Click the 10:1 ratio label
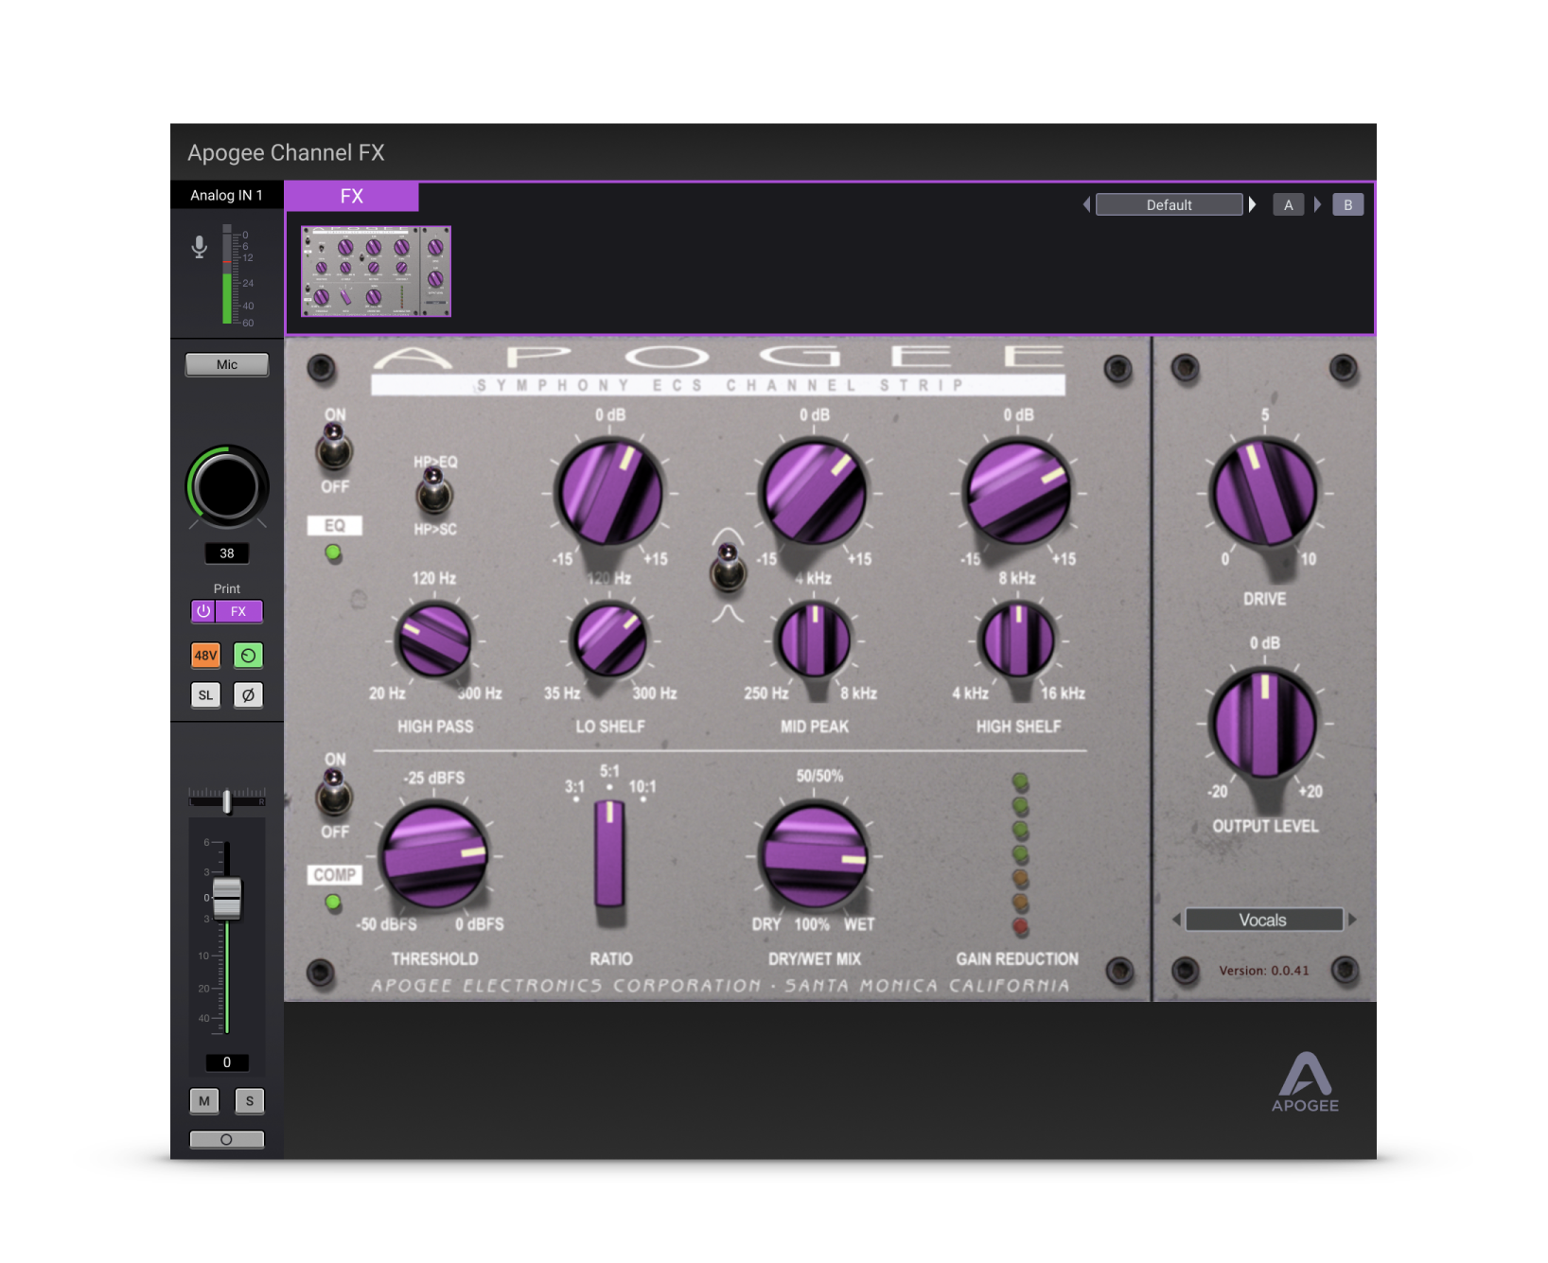This screenshot has width=1548, height=1263. click(642, 786)
